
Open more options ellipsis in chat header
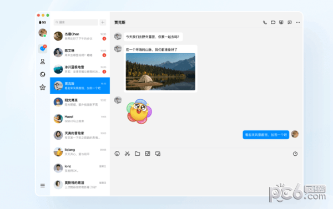tap(298, 22)
